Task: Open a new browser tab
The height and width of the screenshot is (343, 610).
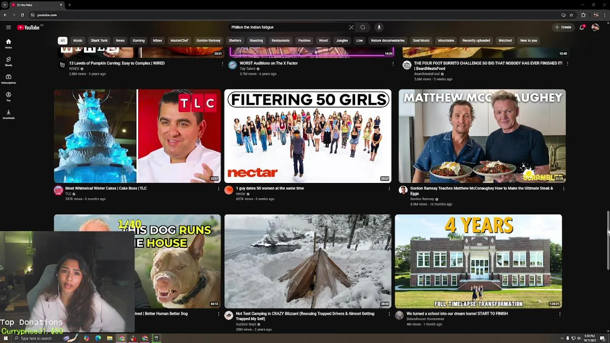Action: click(70, 5)
